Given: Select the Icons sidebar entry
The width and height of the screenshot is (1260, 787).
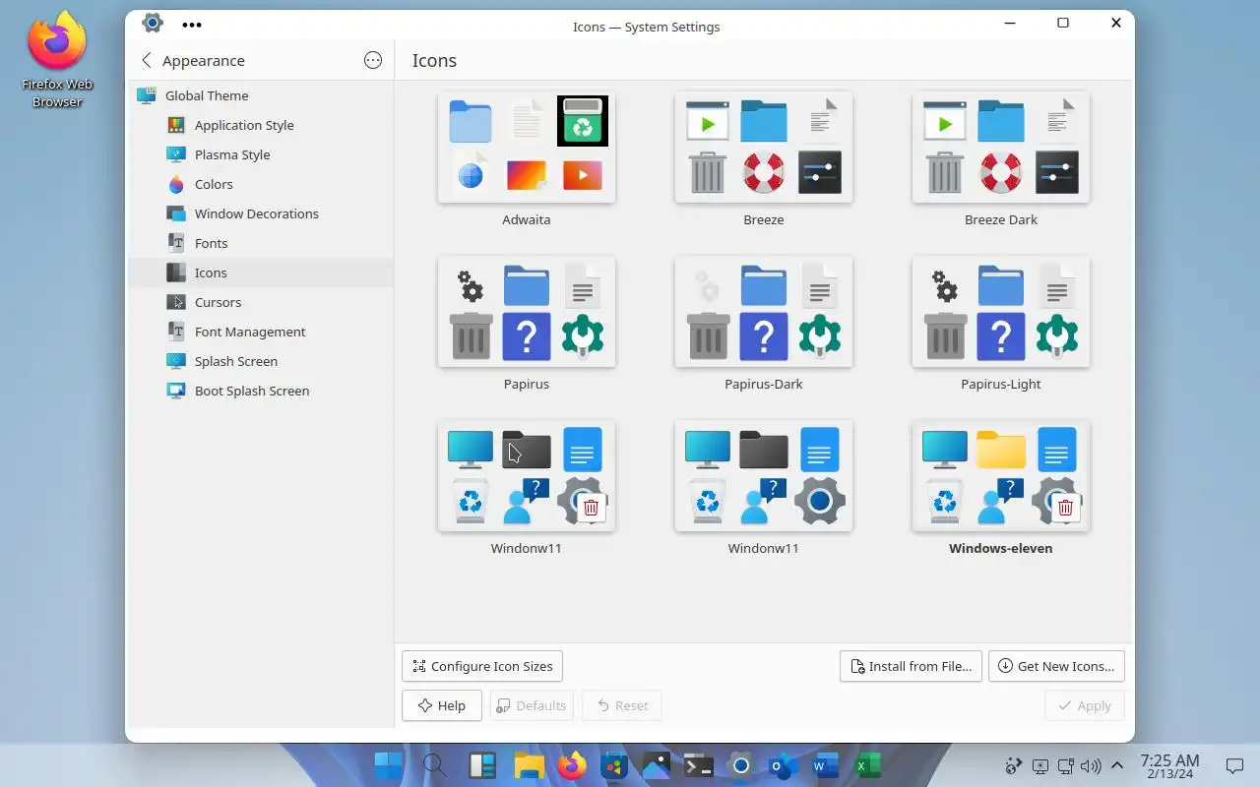Looking at the screenshot, I should tap(261, 272).
